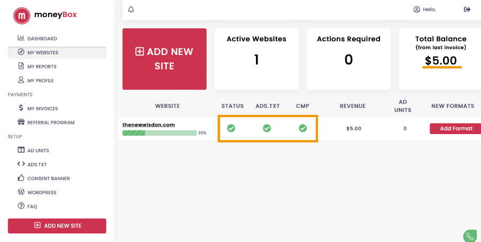Image resolution: width=481 pixels, height=242 pixels.
Task: Click the 30% progress bar for thenewwisdon.com
Action: (x=159, y=133)
